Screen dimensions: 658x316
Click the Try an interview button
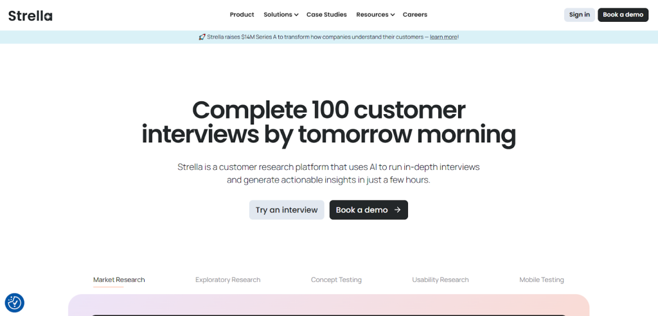click(x=287, y=210)
